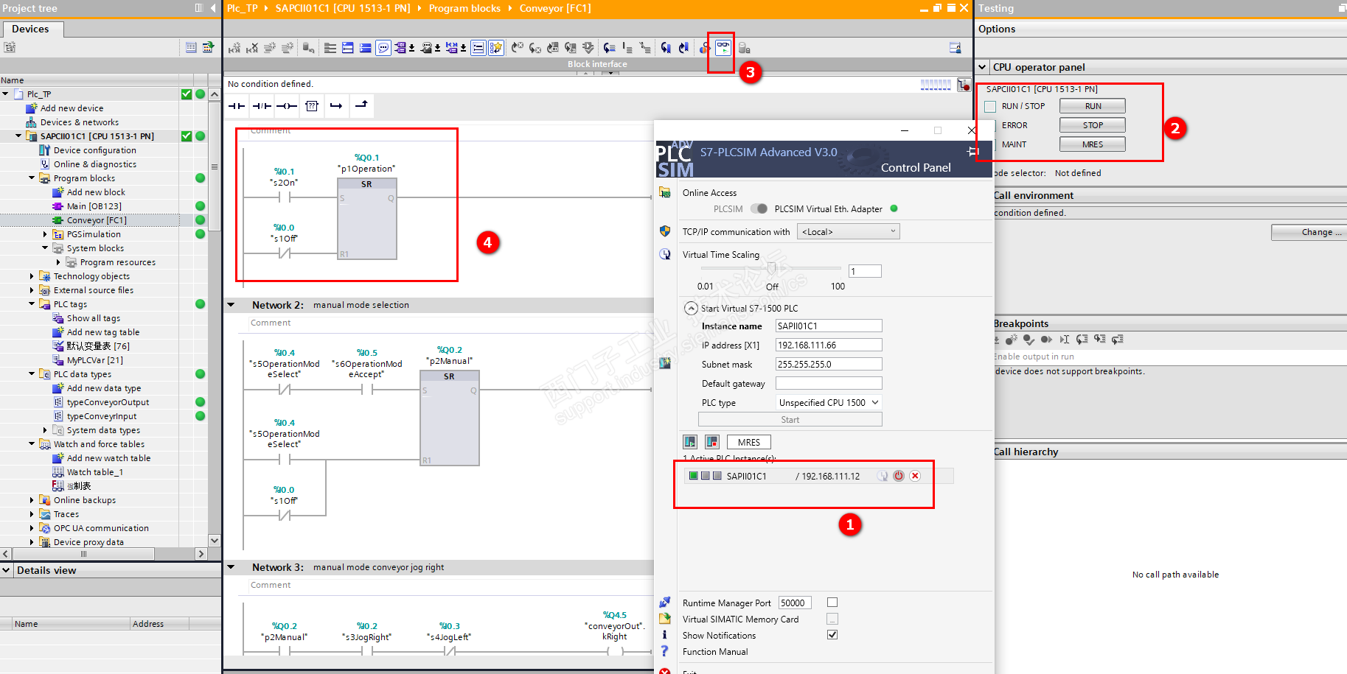Image resolution: width=1347 pixels, height=674 pixels.
Task: Collapse the Project tree with the arrow icon
Action: [x=213, y=8]
